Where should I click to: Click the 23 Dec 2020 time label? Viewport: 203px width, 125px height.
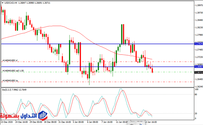[7, 122]
